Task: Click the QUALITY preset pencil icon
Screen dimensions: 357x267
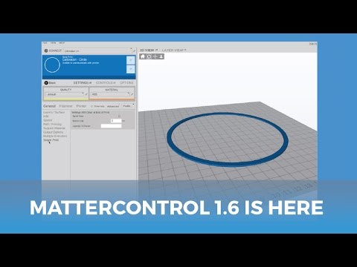Action: coord(86,94)
